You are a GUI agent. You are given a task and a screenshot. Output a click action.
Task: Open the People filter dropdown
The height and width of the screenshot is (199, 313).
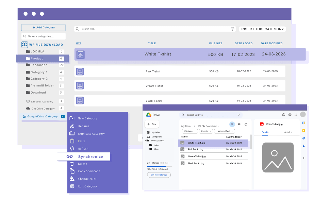point(206,131)
